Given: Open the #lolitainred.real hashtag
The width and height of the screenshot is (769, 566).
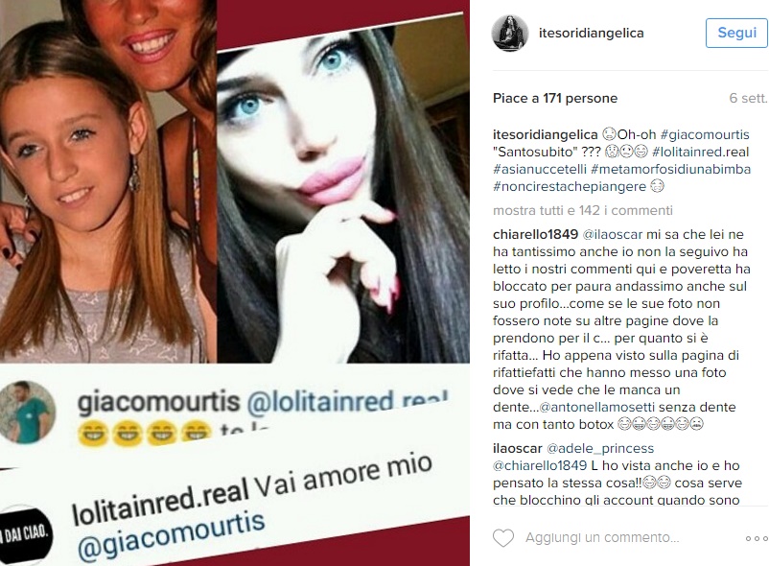Looking at the screenshot, I should [700, 152].
